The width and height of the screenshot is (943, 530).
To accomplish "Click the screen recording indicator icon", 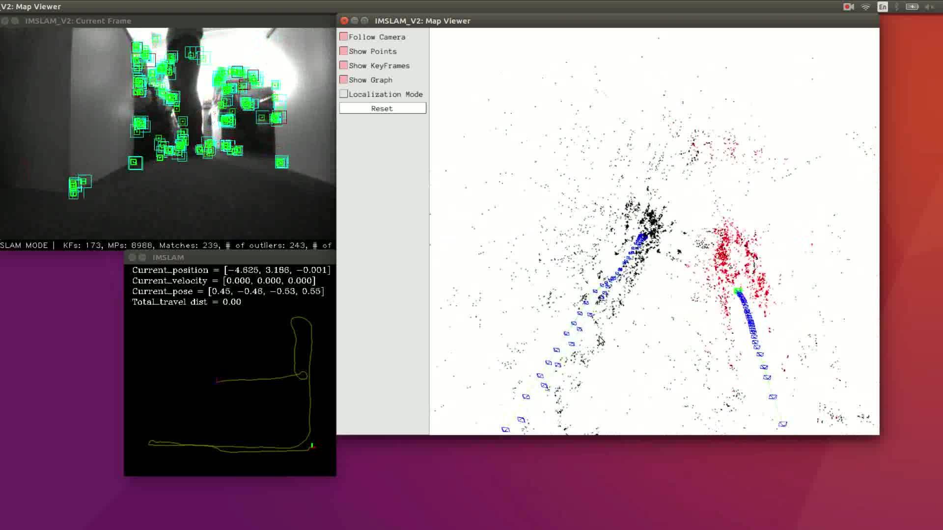I will pyautogui.click(x=848, y=6).
